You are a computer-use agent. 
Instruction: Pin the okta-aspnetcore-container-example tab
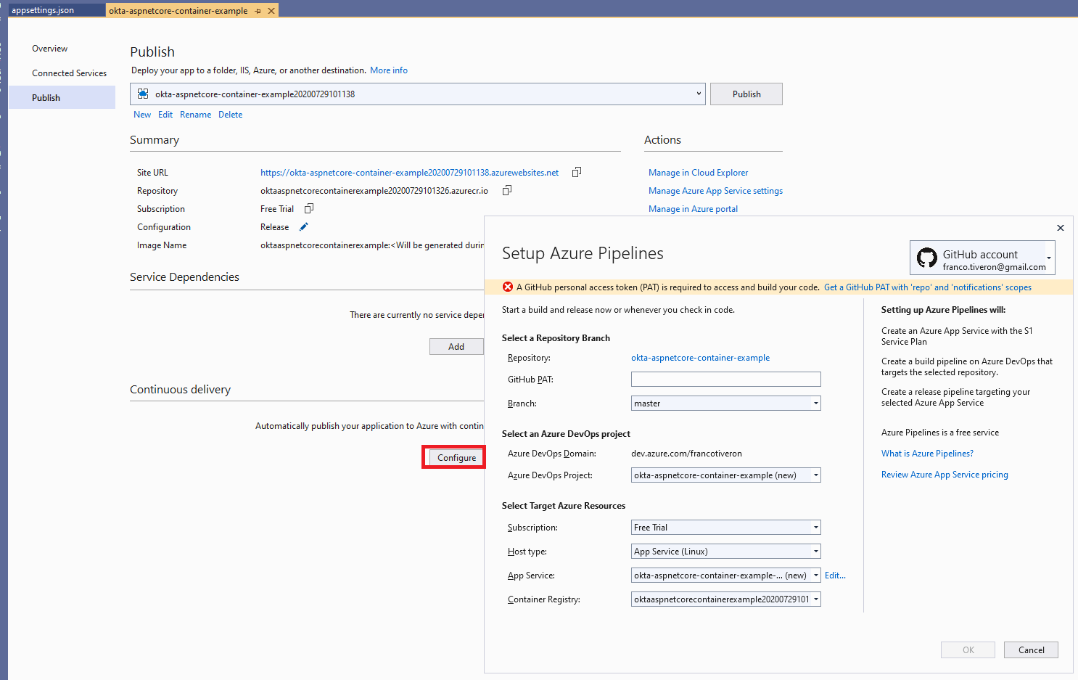pyautogui.click(x=258, y=11)
